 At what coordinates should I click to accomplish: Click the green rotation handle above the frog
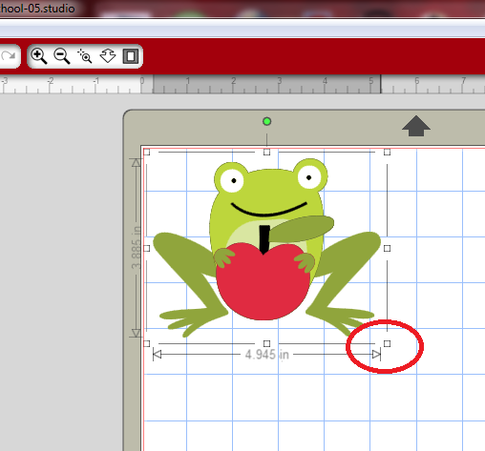[267, 121]
